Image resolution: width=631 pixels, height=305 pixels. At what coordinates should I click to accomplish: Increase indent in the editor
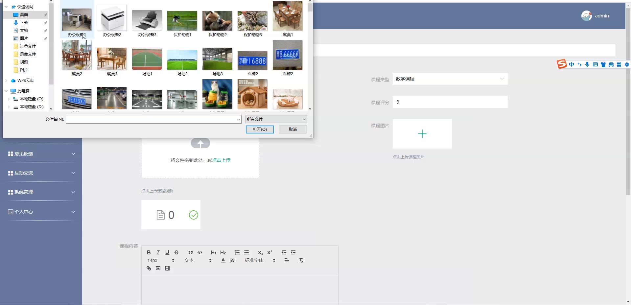click(x=293, y=252)
